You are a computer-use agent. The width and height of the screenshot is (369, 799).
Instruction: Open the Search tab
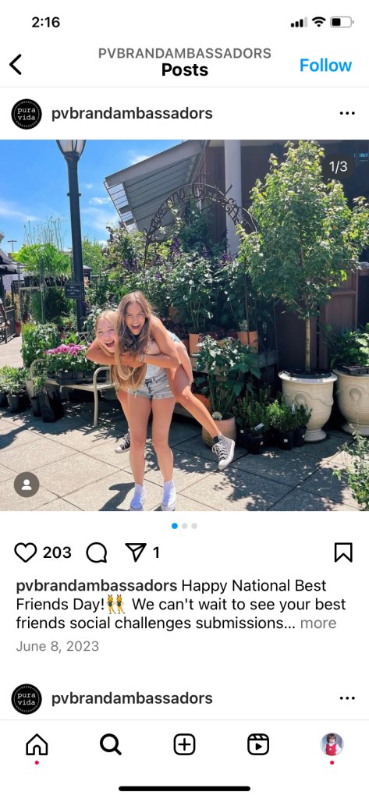point(111,744)
